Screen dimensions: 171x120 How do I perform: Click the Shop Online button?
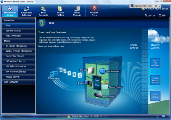[x=155, y=96]
